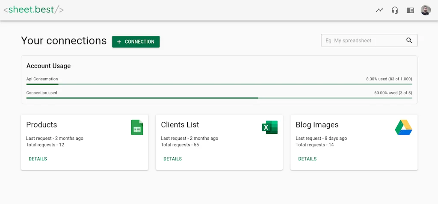
Task: Click the search magnifier icon
Action: [409, 41]
